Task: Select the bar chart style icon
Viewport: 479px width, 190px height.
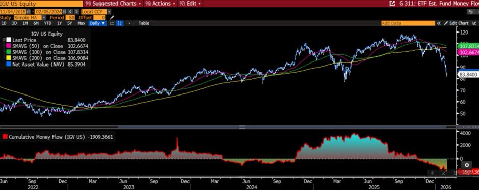Action: coord(120,23)
